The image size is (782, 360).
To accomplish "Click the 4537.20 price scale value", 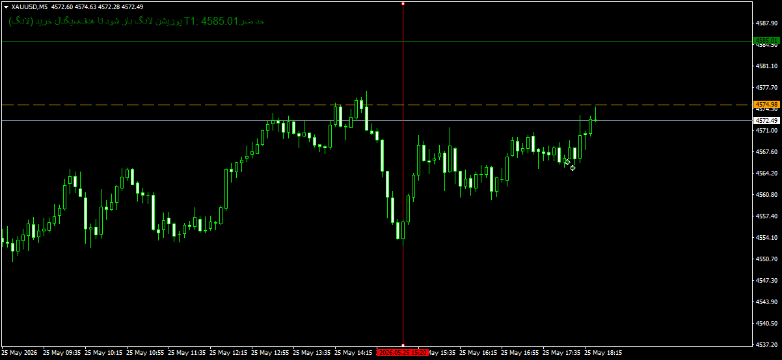I will (x=767, y=345).
